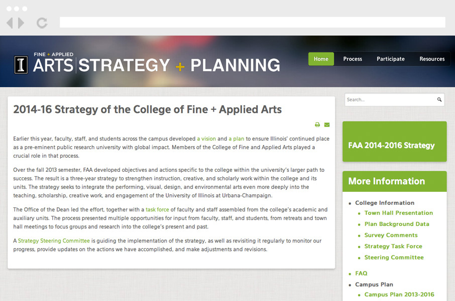
Task: Open Survey Comments in sidebar
Action: [x=391, y=235]
